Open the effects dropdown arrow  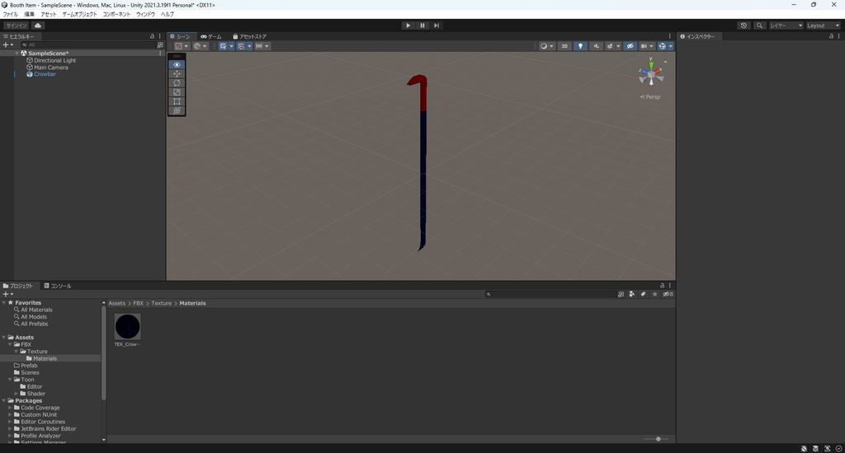point(618,46)
